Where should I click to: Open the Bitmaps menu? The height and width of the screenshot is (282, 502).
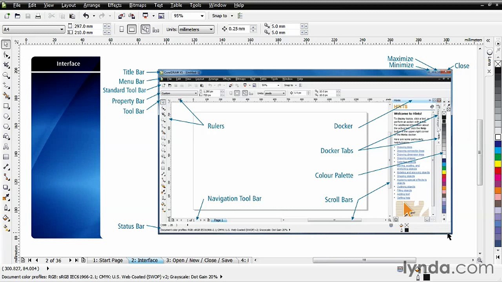pyautogui.click(x=138, y=5)
